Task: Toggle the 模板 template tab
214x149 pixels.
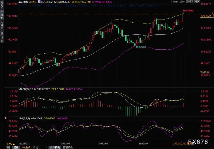Action: [16, 147]
